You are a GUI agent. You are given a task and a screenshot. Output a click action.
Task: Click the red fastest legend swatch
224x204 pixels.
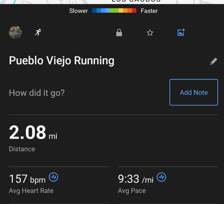pos(134,11)
